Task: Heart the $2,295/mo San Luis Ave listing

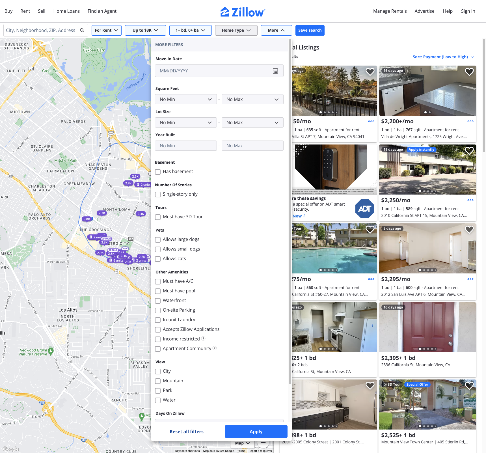Action: [469, 230]
